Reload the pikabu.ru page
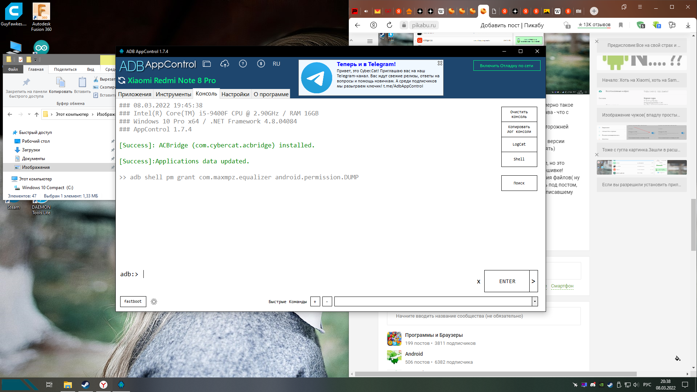 pyautogui.click(x=389, y=25)
